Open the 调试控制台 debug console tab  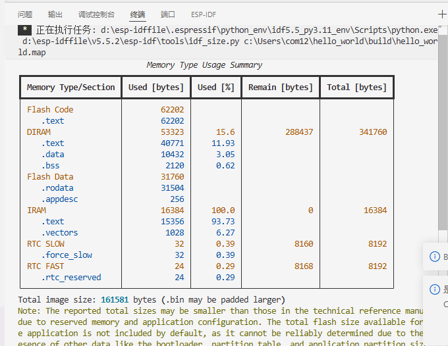96,14
